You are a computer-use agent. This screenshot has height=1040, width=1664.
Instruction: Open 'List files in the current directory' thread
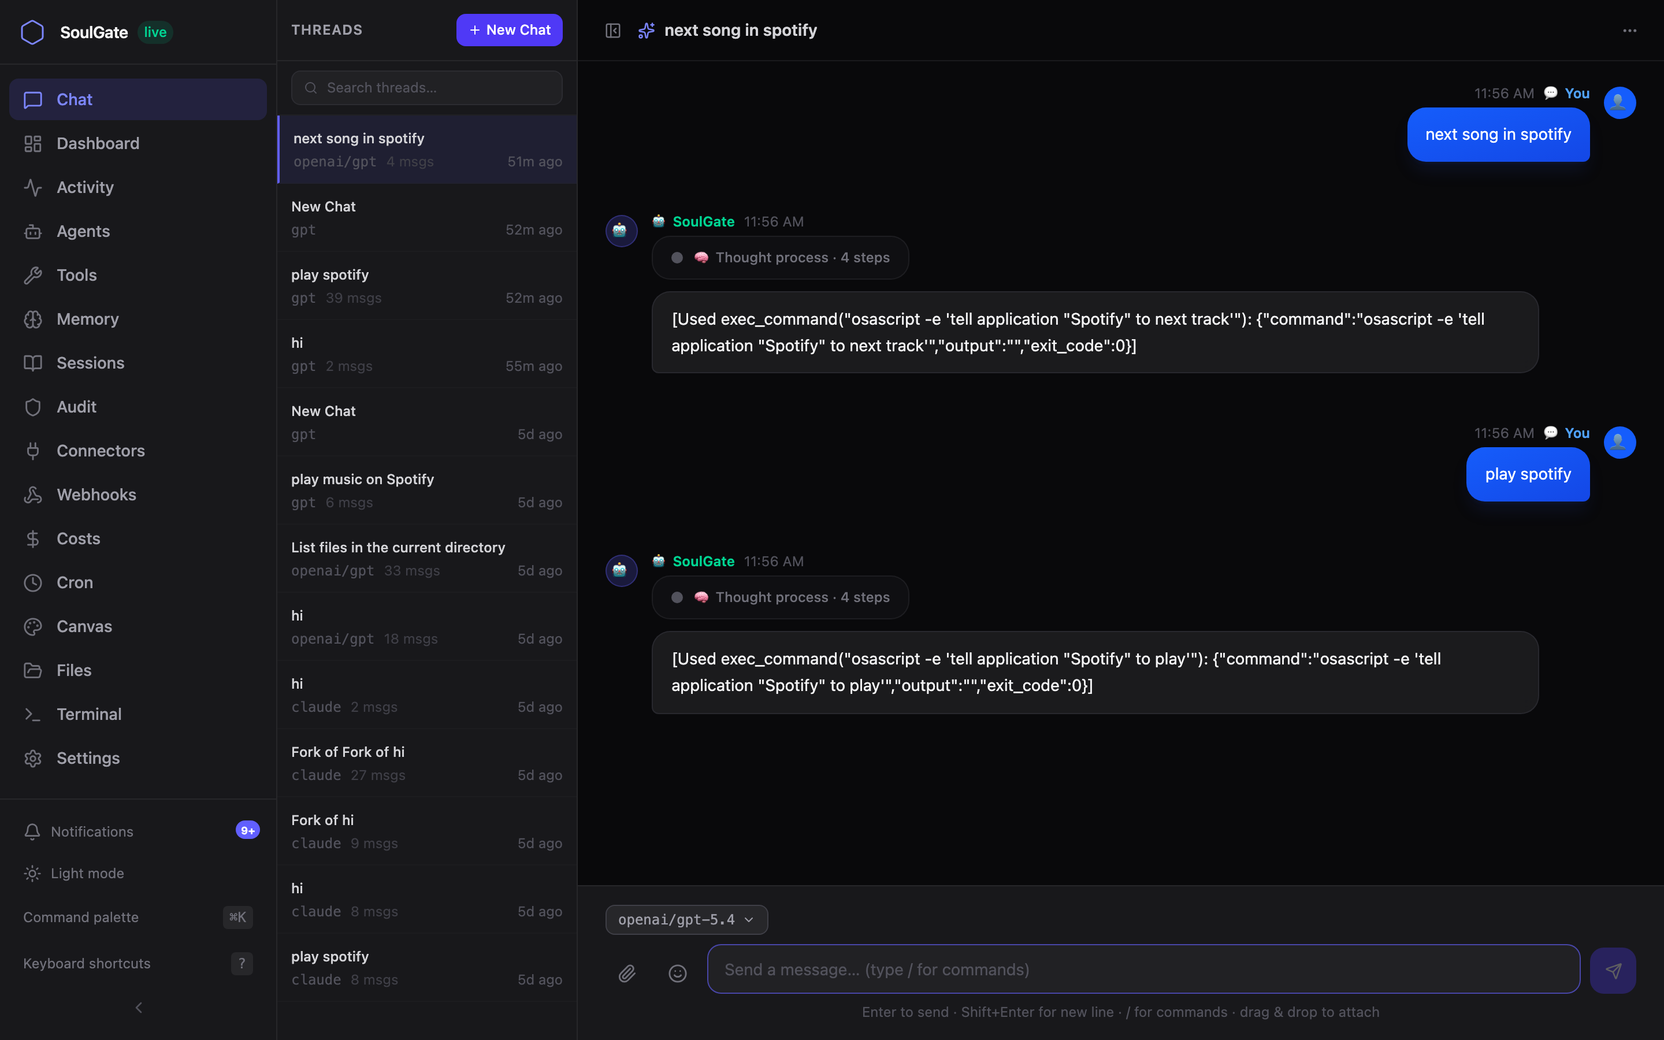(426, 559)
